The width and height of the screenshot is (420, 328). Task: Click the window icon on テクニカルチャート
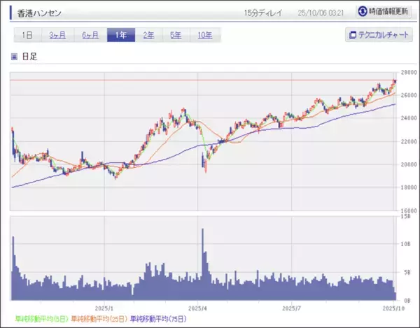click(353, 35)
